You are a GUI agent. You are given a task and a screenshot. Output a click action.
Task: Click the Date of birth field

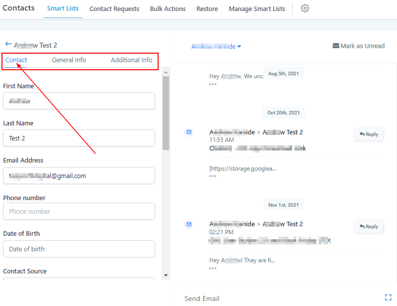(79, 249)
